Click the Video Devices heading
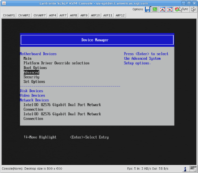Image resolution: width=198 pixels, height=173 pixels. click(x=32, y=95)
